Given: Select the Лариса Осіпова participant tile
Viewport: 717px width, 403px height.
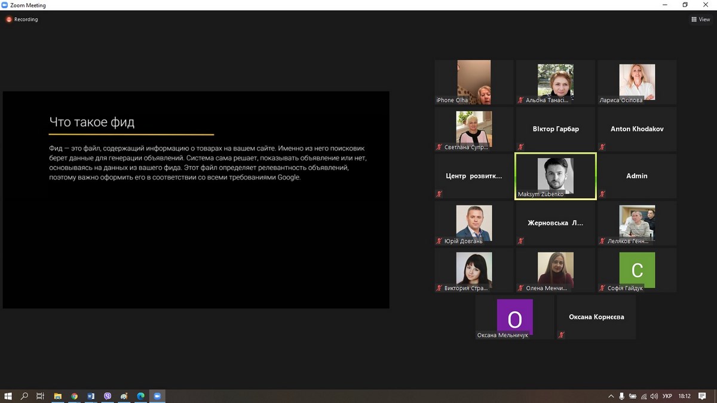Looking at the screenshot, I should [x=637, y=82].
